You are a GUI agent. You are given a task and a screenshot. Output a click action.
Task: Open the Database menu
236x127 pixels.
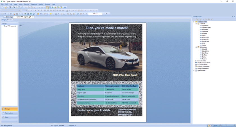pyautogui.click(x=34, y=4)
